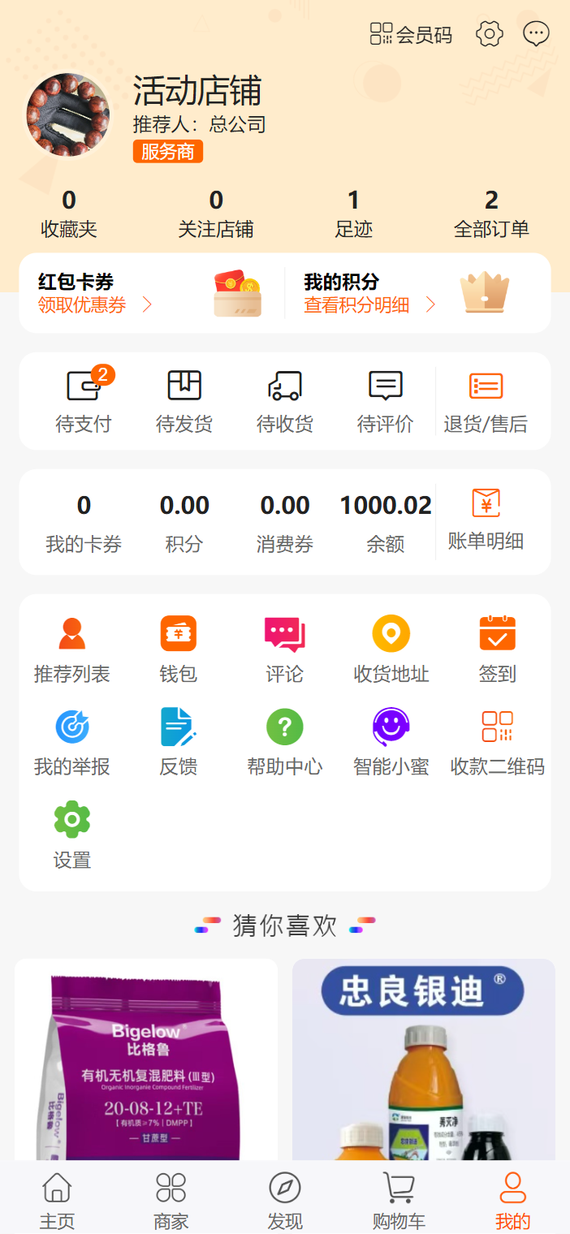Image resolution: width=570 pixels, height=1234 pixels.
Task: Tap the 服务商 badge
Action: pos(168,151)
